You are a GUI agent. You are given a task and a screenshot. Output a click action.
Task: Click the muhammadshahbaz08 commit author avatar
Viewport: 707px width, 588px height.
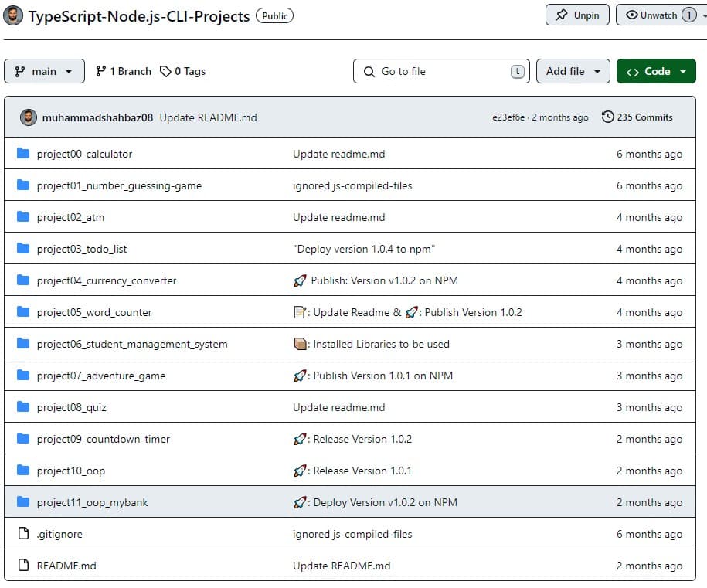pos(29,117)
